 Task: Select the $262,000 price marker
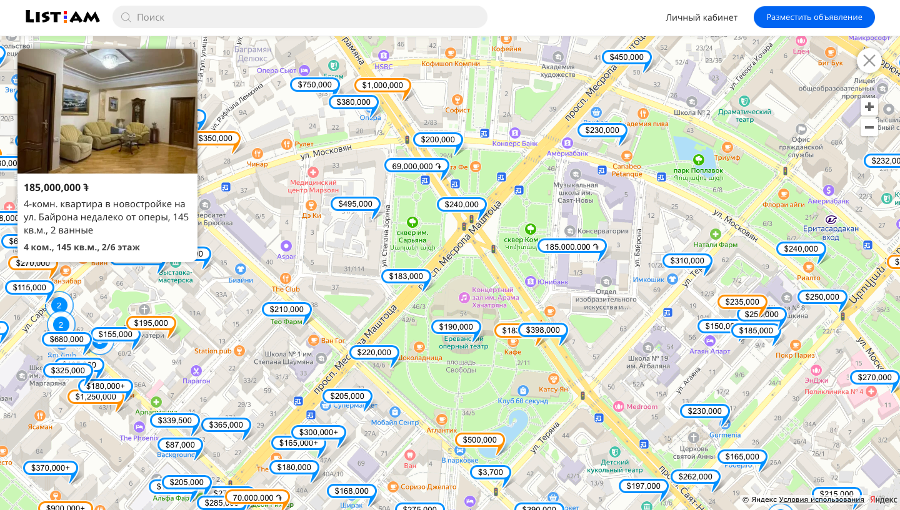point(696,477)
